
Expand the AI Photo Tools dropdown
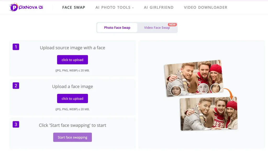tap(114, 7)
